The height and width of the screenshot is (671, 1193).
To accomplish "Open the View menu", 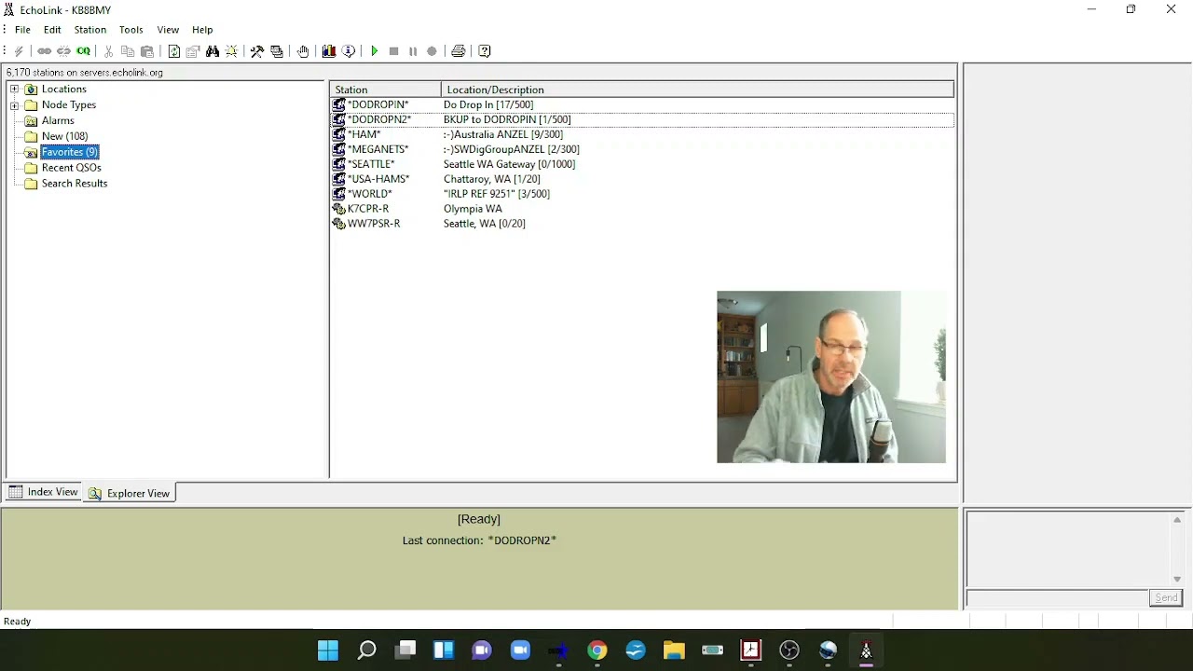I will [168, 30].
